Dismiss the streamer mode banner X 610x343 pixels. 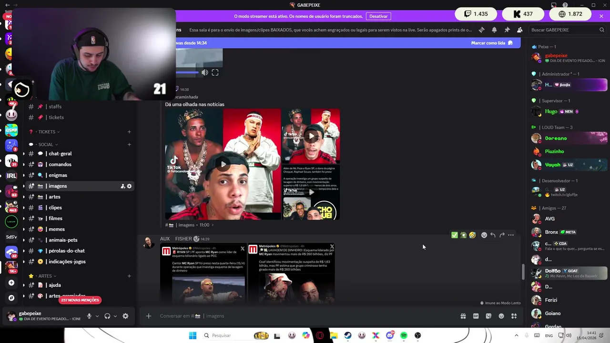601,16
